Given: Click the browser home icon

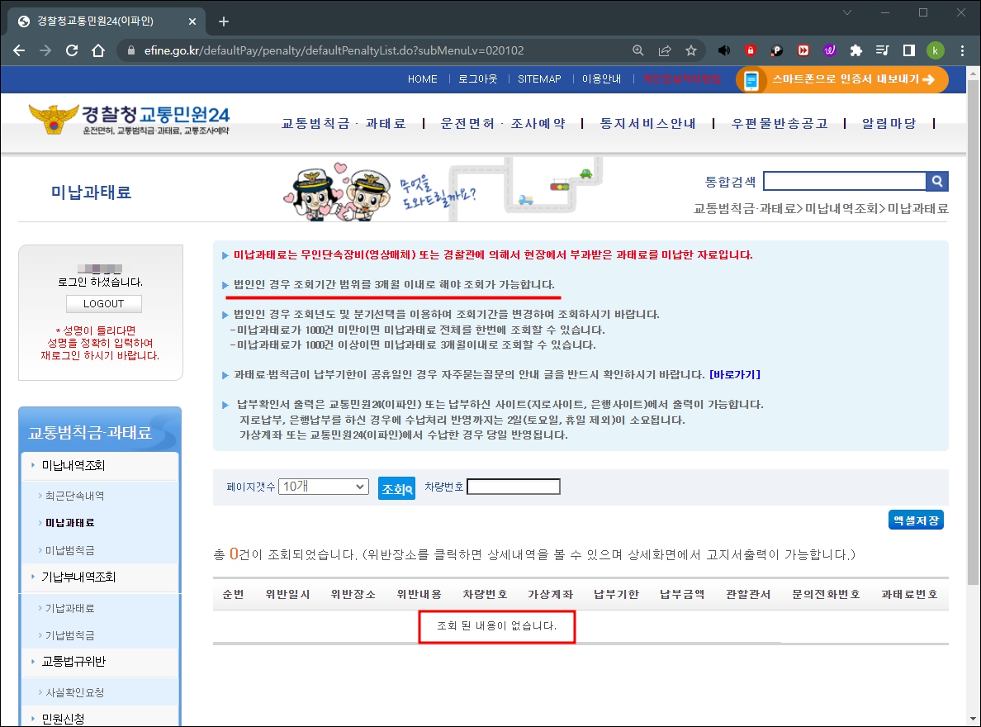Looking at the screenshot, I should click(97, 50).
